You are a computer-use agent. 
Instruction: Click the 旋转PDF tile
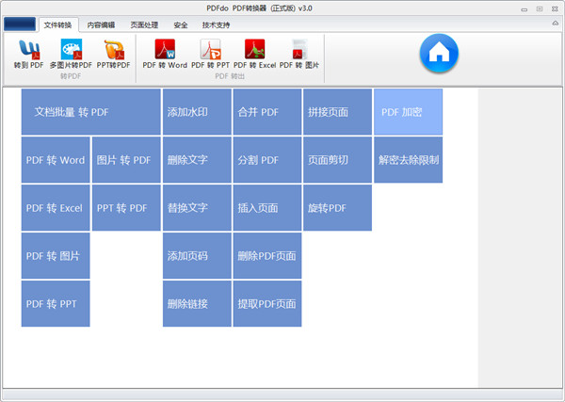337,207
